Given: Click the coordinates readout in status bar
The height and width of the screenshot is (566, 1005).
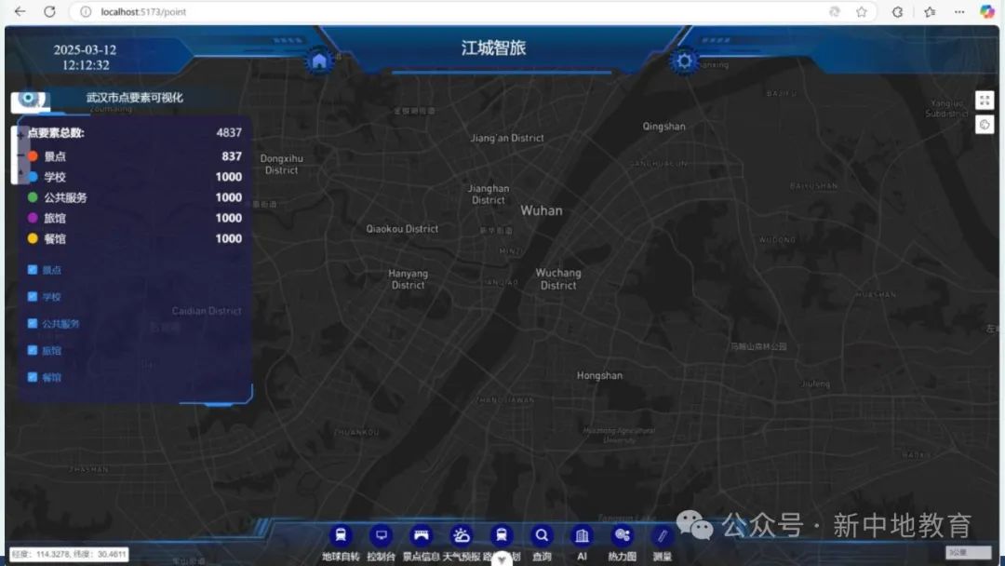Looking at the screenshot, I should pyautogui.click(x=69, y=554).
